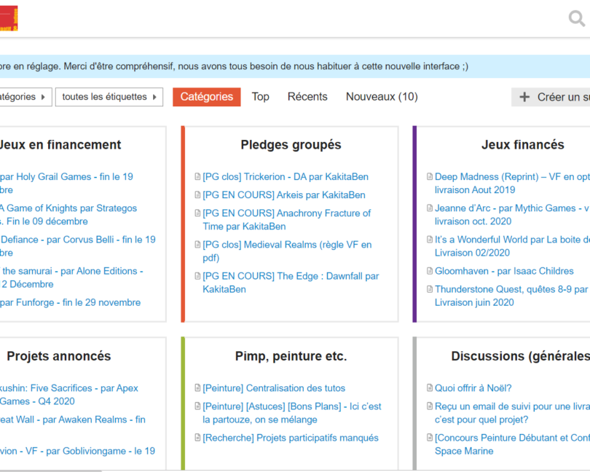Open 'par Holy Grail Games' topic

click(66, 184)
